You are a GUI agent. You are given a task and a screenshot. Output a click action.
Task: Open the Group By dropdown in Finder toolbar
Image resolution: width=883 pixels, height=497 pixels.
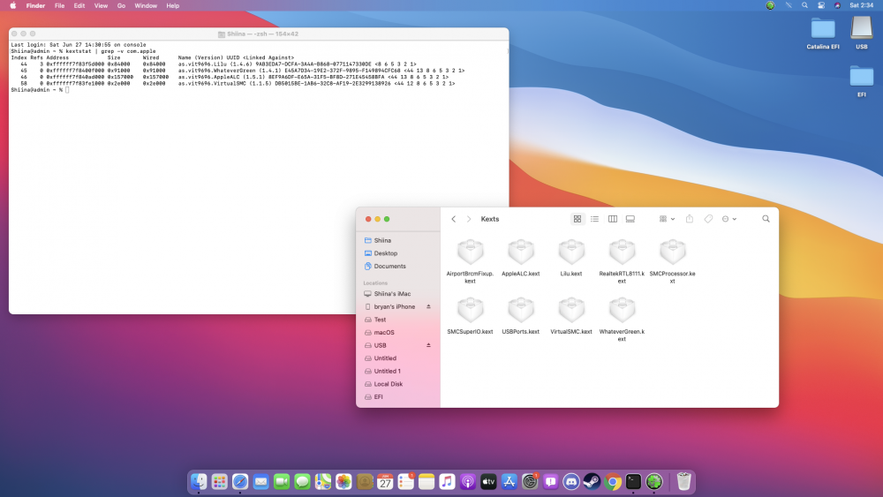[x=667, y=219]
